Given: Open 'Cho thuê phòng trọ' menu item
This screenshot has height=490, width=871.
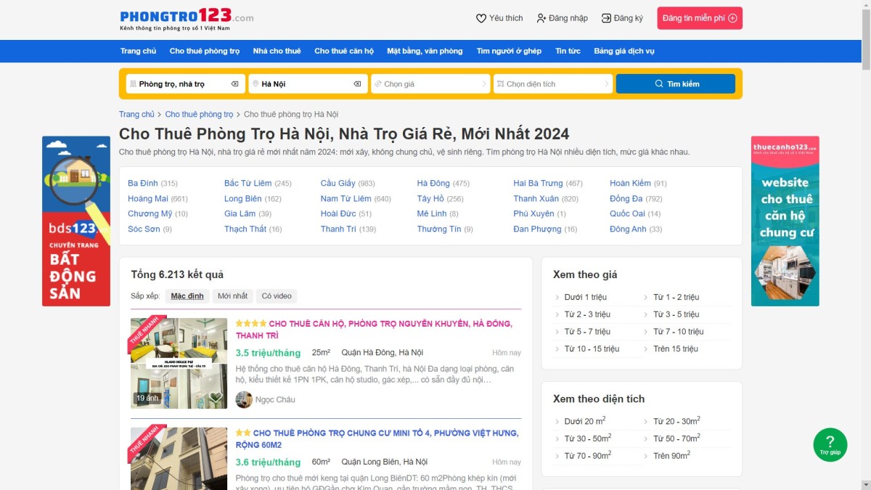Looking at the screenshot, I should click(x=205, y=51).
